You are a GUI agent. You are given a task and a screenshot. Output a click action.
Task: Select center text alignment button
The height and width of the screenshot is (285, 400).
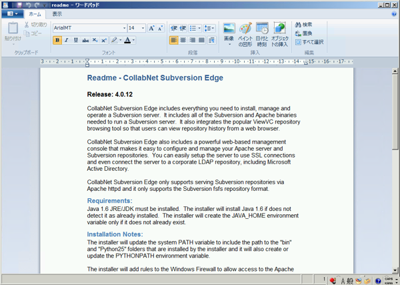[x=183, y=40]
